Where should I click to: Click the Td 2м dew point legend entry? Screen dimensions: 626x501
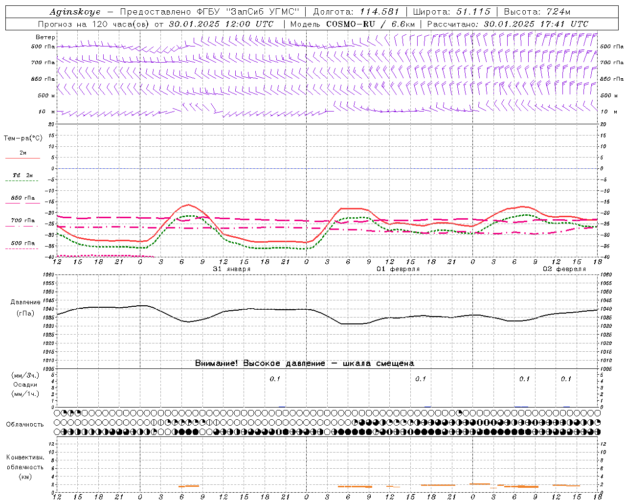pos(23,175)
